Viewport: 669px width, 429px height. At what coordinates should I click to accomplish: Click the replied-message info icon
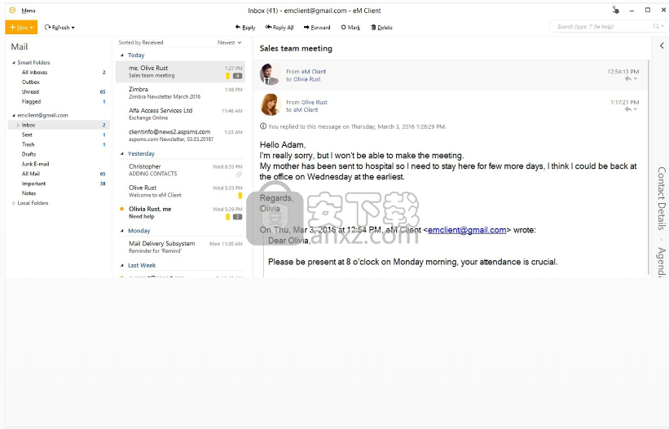[263, 126]
